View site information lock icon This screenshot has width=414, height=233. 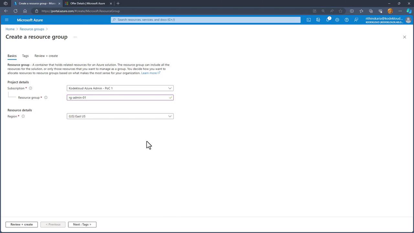pyautogui.click(x=37, y=11)
